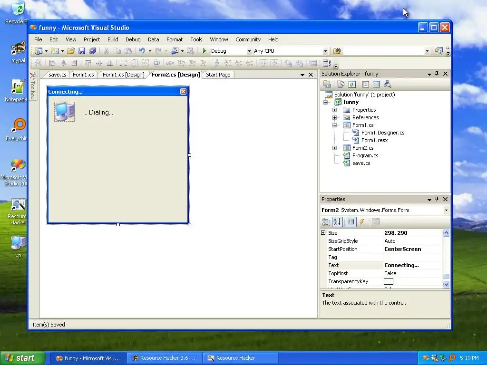This screenshot has height=365, width=487.
Task: Click the Properties icon in Solution Explorer
Action: click(327, 84)
